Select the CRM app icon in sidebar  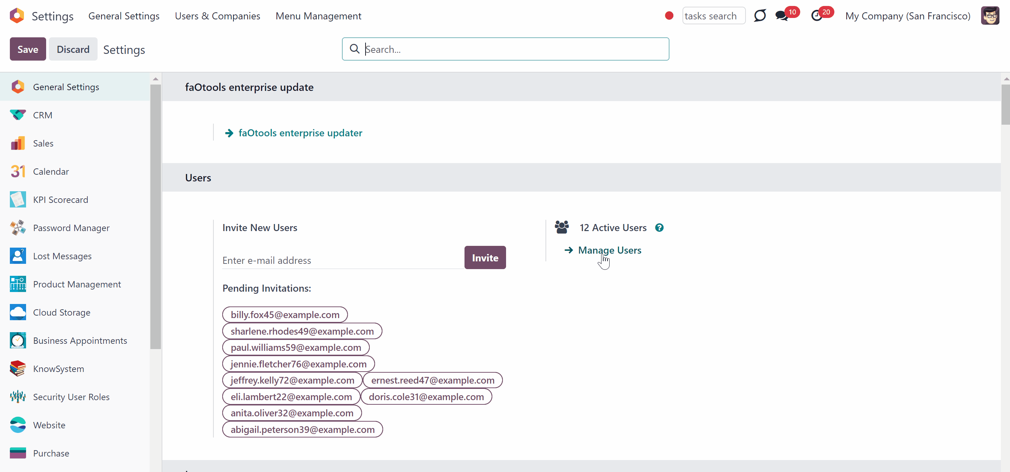(x=18, y=115)
